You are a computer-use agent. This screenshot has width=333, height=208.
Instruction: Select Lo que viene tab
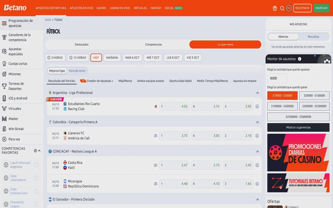(225, 45)
